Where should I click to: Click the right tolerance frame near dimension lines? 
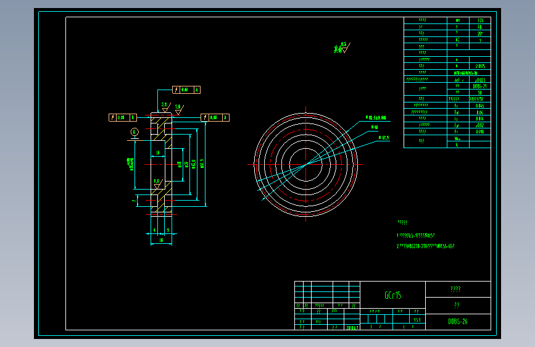(x=215, y=117)
